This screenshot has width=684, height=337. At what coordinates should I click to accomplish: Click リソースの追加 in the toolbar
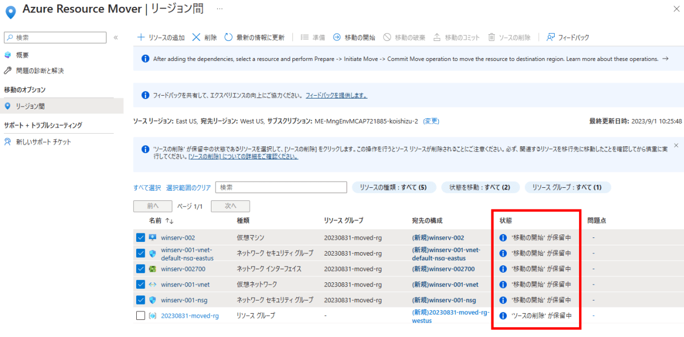(x=161, y=38)
